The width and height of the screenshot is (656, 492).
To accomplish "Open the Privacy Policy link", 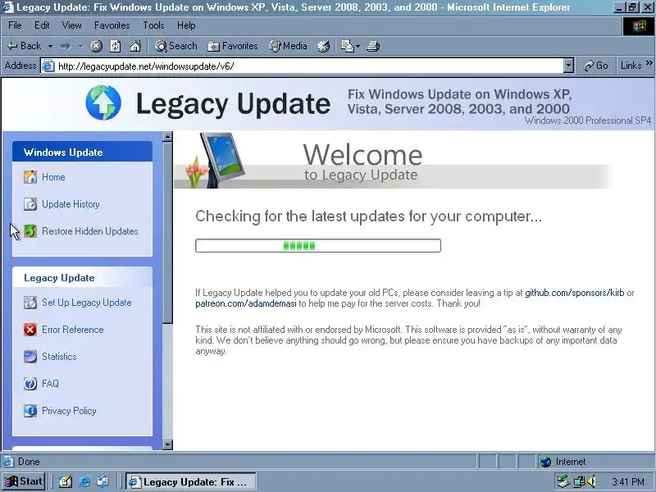I will tap(69, 411).
